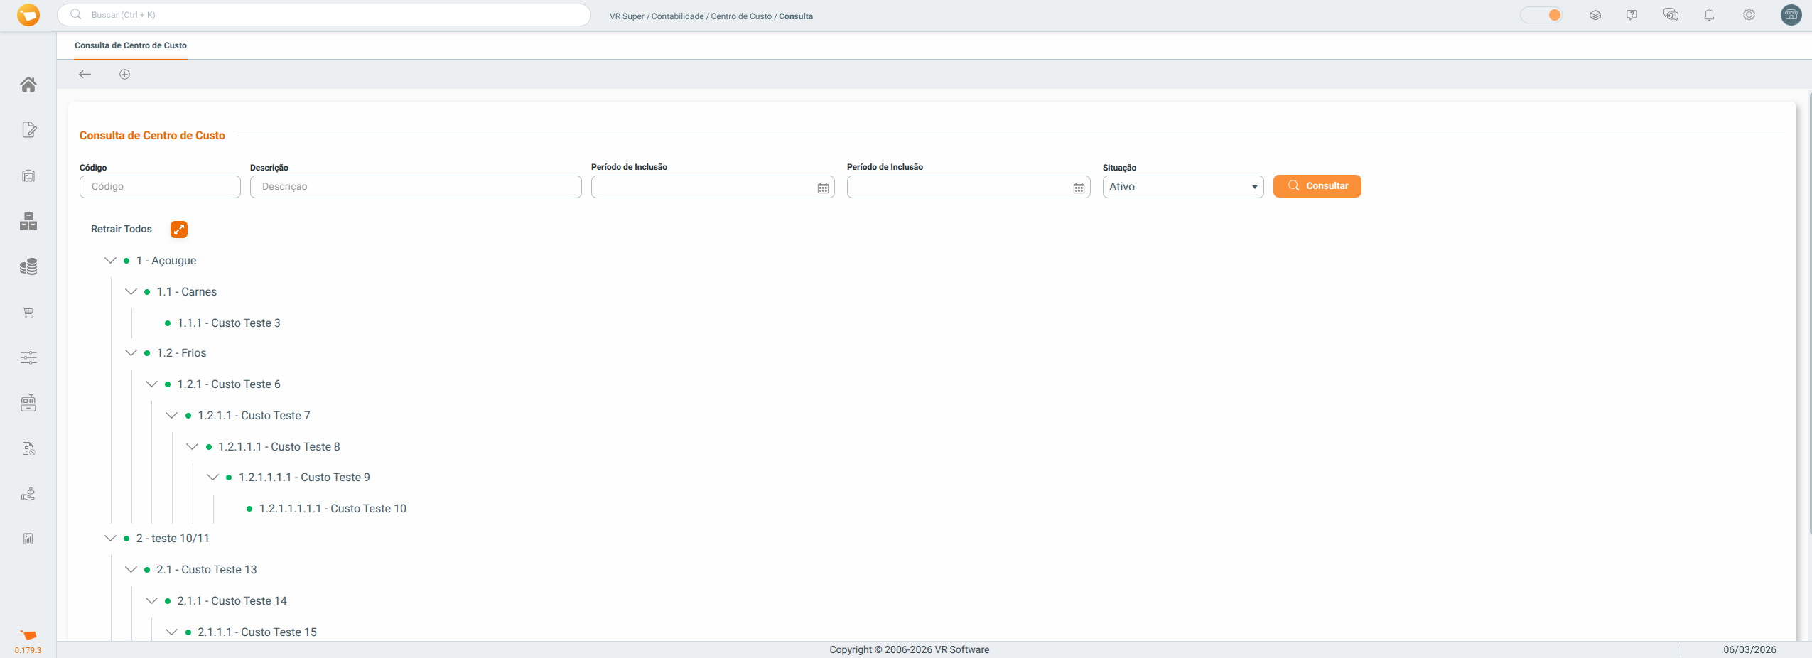Image resolution: width=1812 pixels, height=658 pixels.
Task: Open the home icon in sidebar
Action: tap(28, 85)
